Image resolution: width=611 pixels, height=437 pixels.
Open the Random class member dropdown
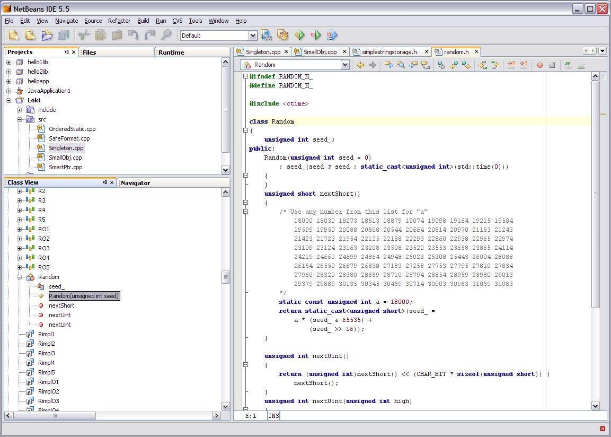(346, 65)
